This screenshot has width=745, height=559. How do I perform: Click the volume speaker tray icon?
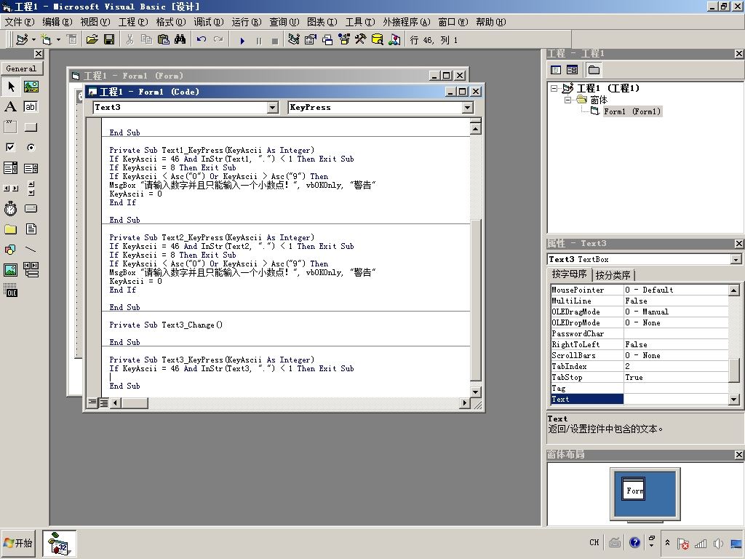(x=718, y=543)
